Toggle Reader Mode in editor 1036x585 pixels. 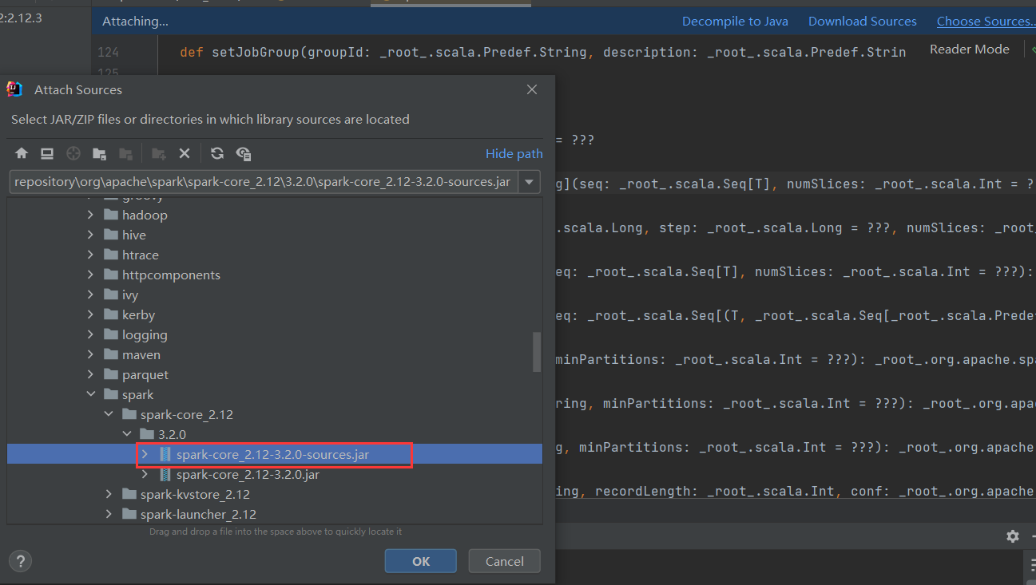coord(970,49)
